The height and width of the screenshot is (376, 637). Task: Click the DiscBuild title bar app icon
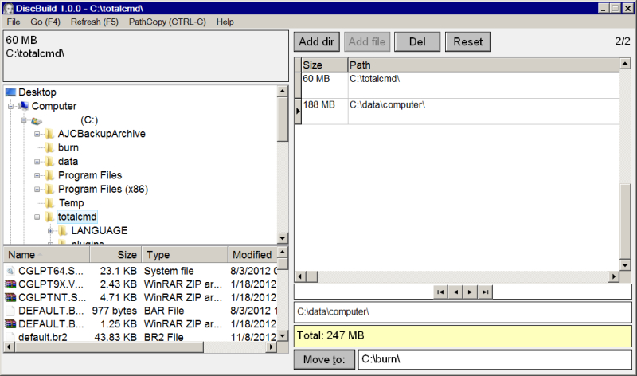pos(8,9)
